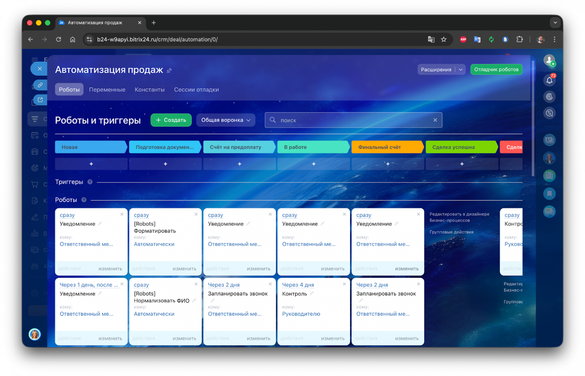The image size is (585, 376).
Task: Click the Расширения button
Action: coord(436,70)
